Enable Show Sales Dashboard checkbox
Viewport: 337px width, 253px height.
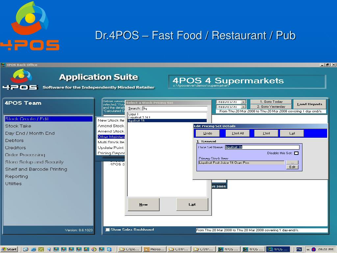[x=108, y=230]
